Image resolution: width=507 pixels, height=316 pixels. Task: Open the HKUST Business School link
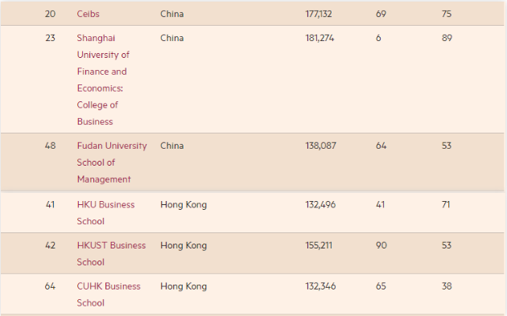[x=111, y=253]
